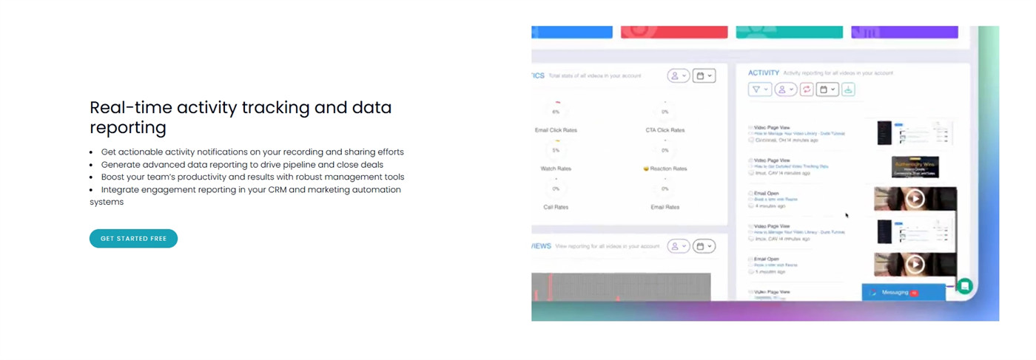Click the green download icon in Activity
Screen dimensions: 1036x360
coord(848,89)
